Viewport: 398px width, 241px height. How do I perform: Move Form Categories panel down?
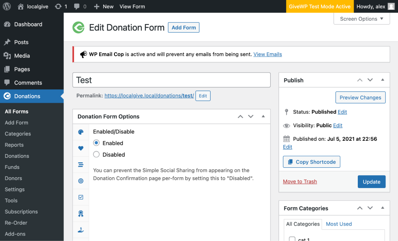click(370, 208)
